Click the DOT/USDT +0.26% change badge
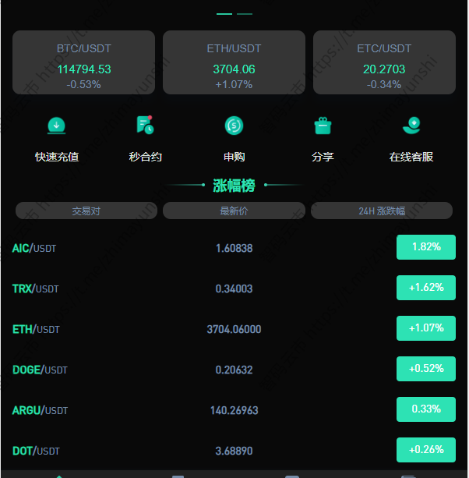The width and height of the screenshot is (469, 478). pos(425,450)
